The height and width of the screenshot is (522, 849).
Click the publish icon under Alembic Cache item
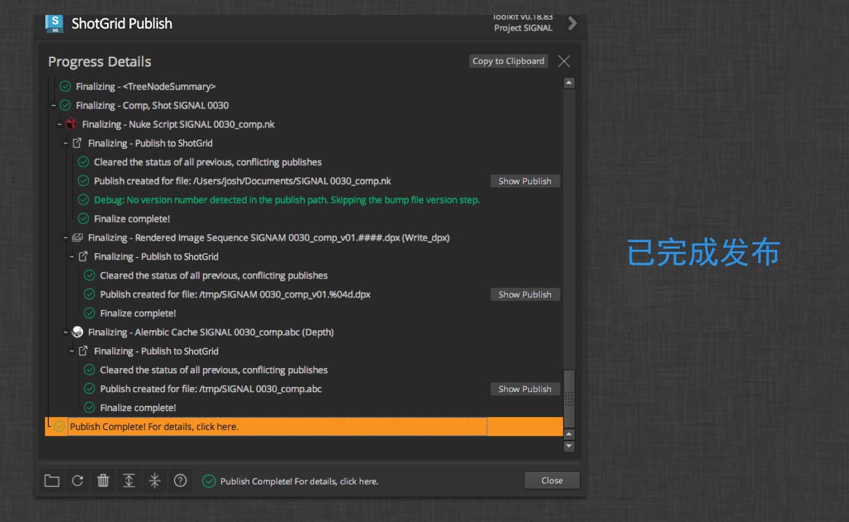[83, 351]
